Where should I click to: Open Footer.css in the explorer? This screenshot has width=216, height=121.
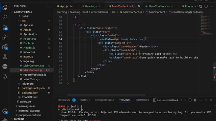(30, 39)
